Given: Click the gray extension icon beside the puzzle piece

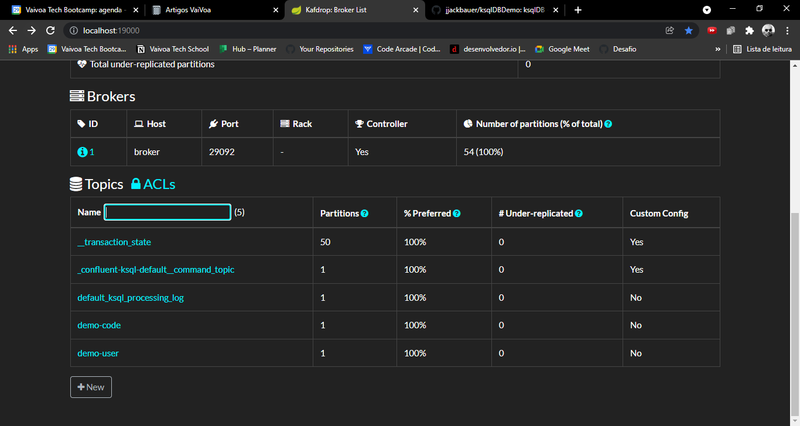Looking at the screenshot, I should pos(731,30).
